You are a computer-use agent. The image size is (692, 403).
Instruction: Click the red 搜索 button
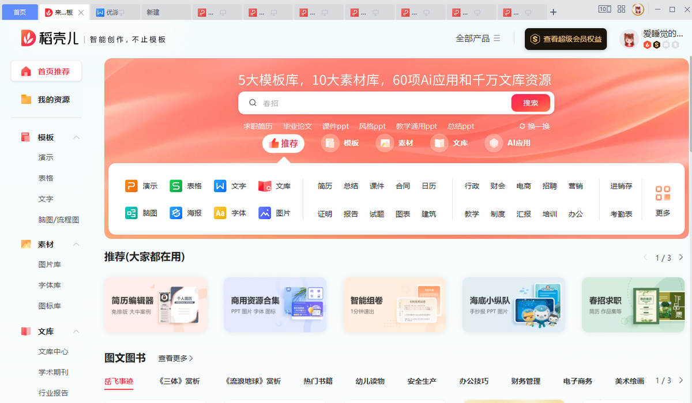coord(531,103)
